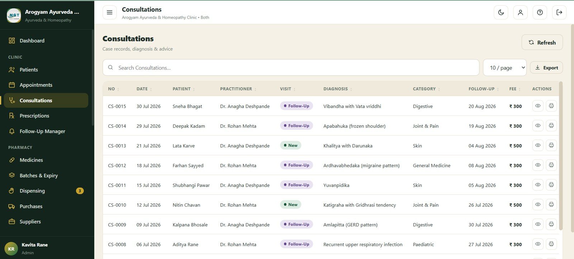View consultation CS-0008 with the eye icon
The height and width of the screenshot is (259, 574).
[538, 244]
